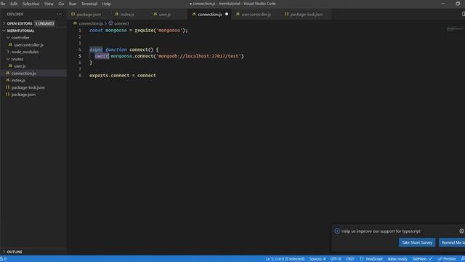Collapse the MERNTUTORIAL project folder
The width and height of the screenshot is (465, 262).
20,31
